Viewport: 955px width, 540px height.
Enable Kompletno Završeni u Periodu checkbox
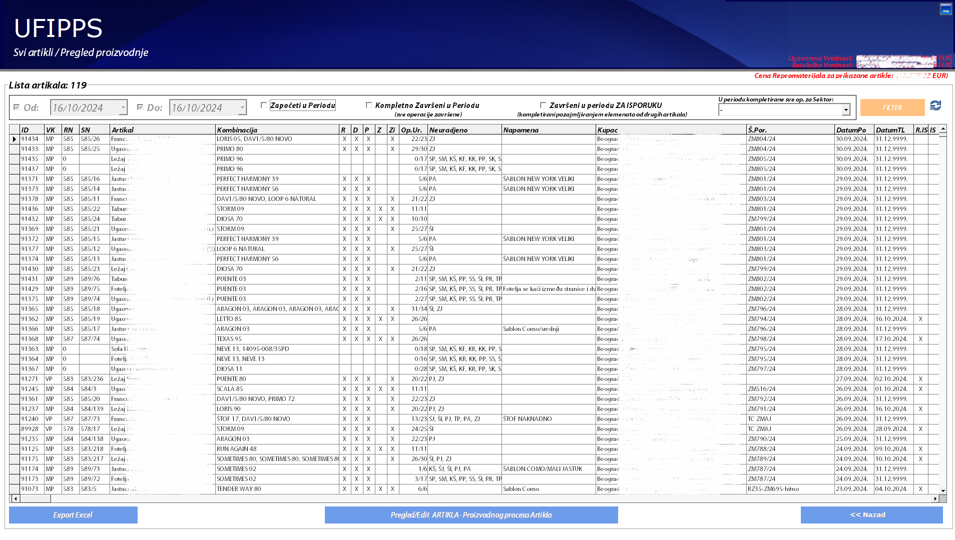pyautogui.click(x=369, y=105)
